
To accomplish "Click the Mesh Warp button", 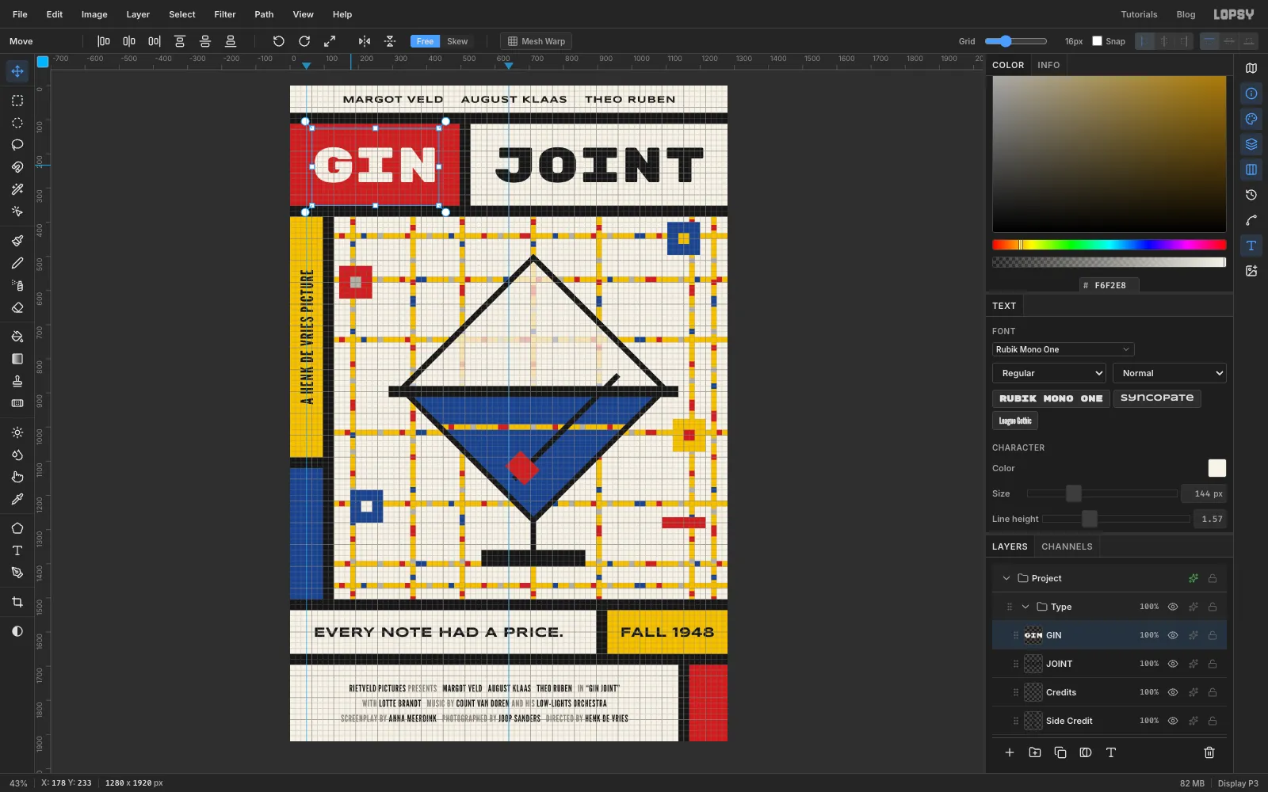I will [x=536, y=41].
